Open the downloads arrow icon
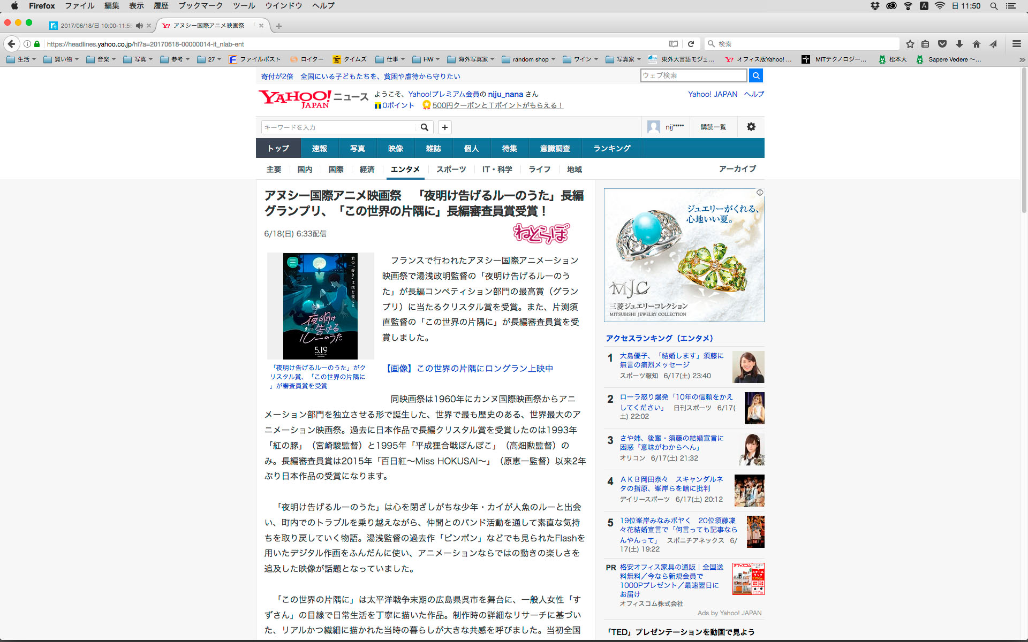Viewport: 1028px width, 642px height. [x=959, y=44]
